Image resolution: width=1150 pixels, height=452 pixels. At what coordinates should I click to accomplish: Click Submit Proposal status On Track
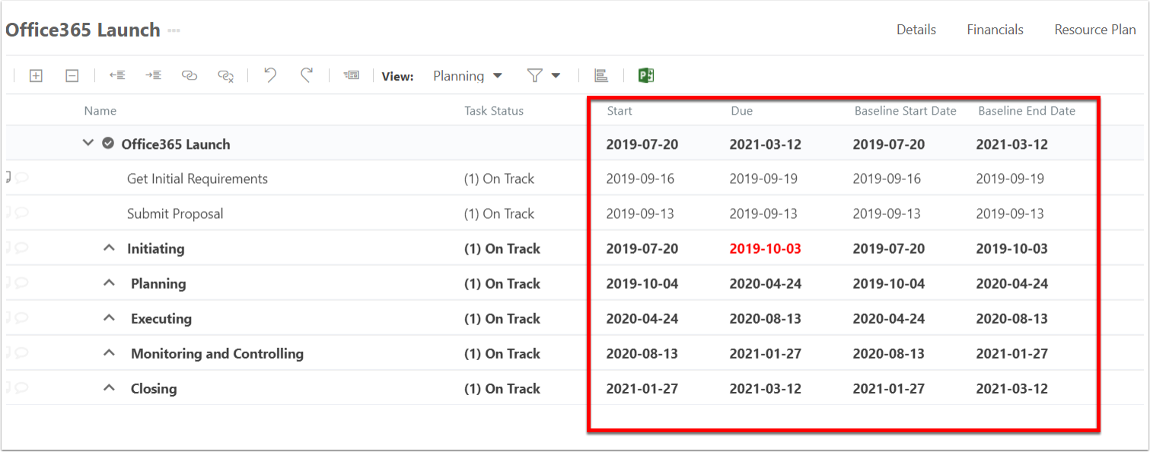click(499, 213)
